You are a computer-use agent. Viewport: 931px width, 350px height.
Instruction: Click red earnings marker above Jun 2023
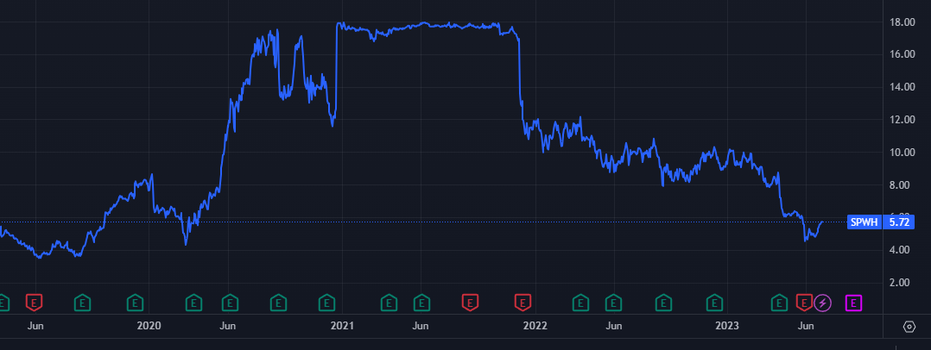click(804, 303)
